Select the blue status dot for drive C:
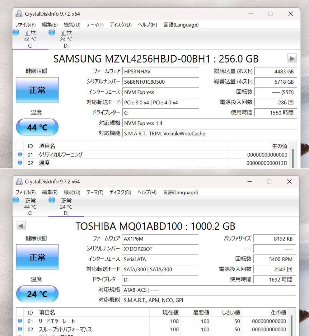Screen dimensions: 309x336 pyautogui.click(x=16, y=32)
